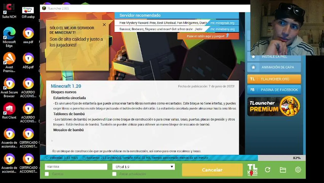This screenshot has width=324, height=183.
Task: Click the Bloques nuevos heading
Action: click(64, 92)
